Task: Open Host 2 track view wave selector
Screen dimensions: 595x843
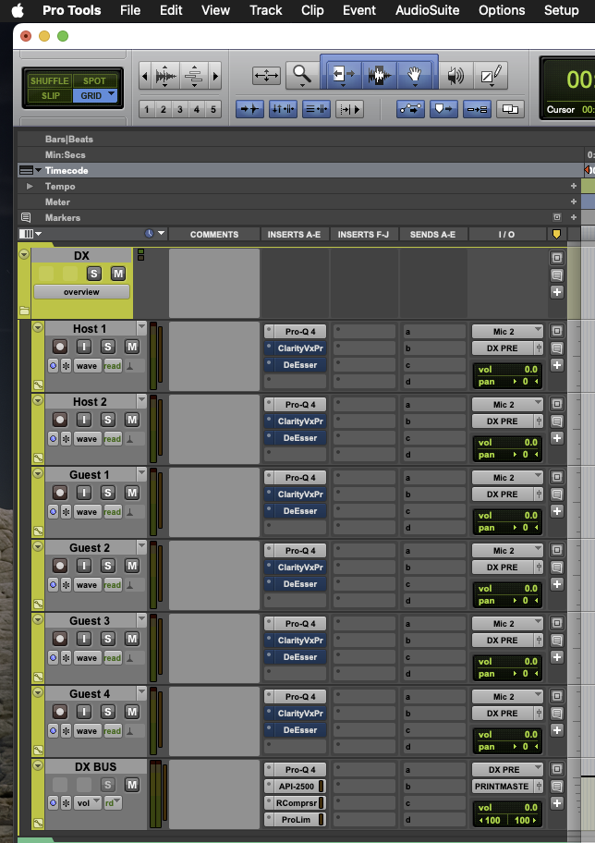Action: 87,439
